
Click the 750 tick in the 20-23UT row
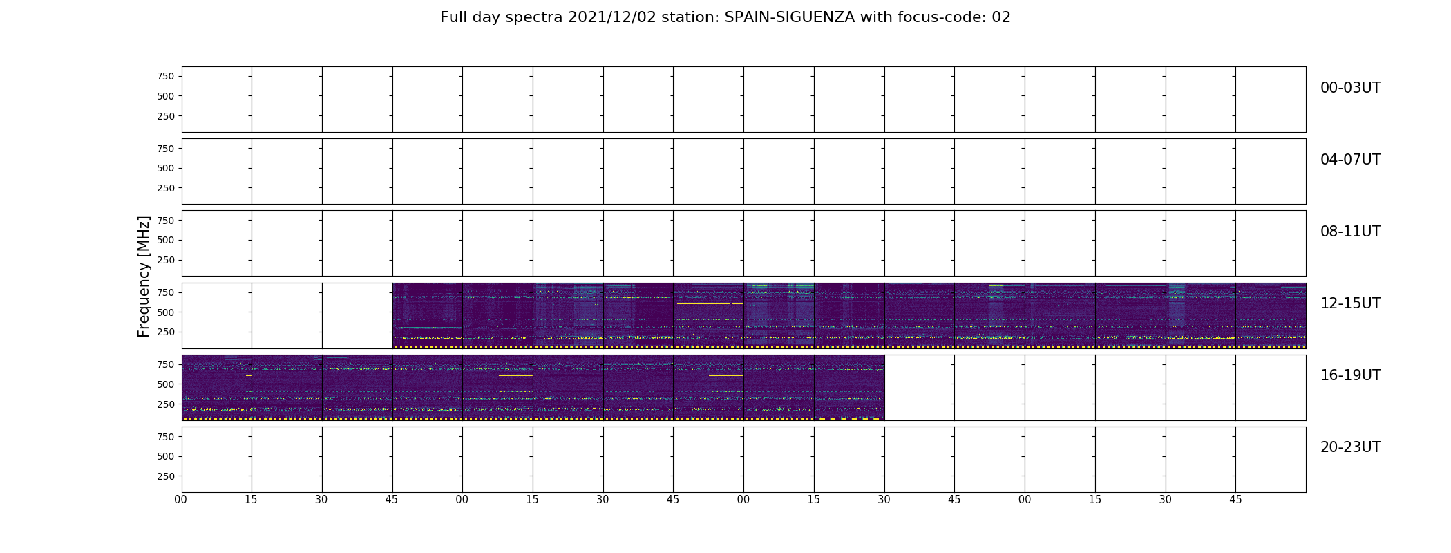(166, 437)
